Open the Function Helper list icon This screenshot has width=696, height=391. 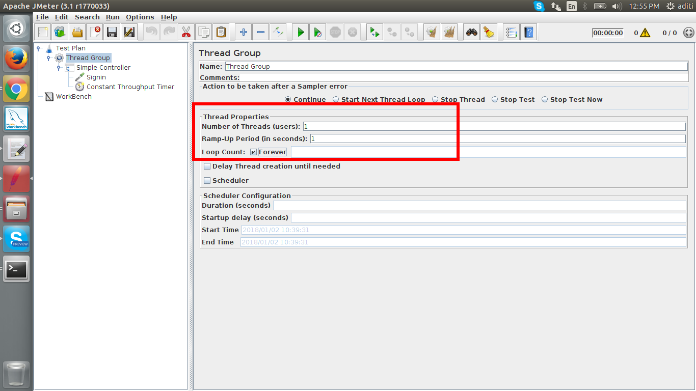(511, 33)
